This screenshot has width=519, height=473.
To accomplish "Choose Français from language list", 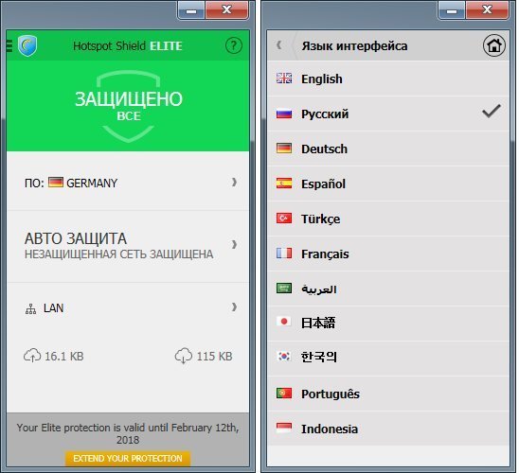I will (x=388, y=254).
